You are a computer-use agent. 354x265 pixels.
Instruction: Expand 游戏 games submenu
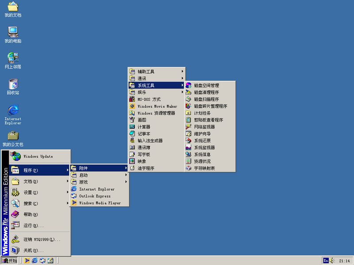tap(99, 182)
